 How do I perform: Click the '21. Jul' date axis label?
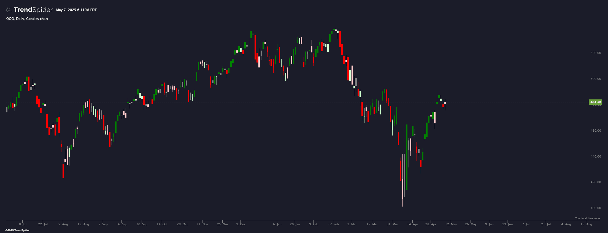click(x=546, y=224)
